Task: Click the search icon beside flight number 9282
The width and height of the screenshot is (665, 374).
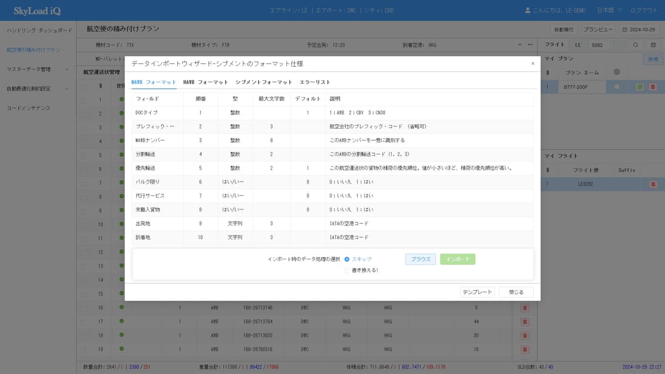Action: pos(636,44)
